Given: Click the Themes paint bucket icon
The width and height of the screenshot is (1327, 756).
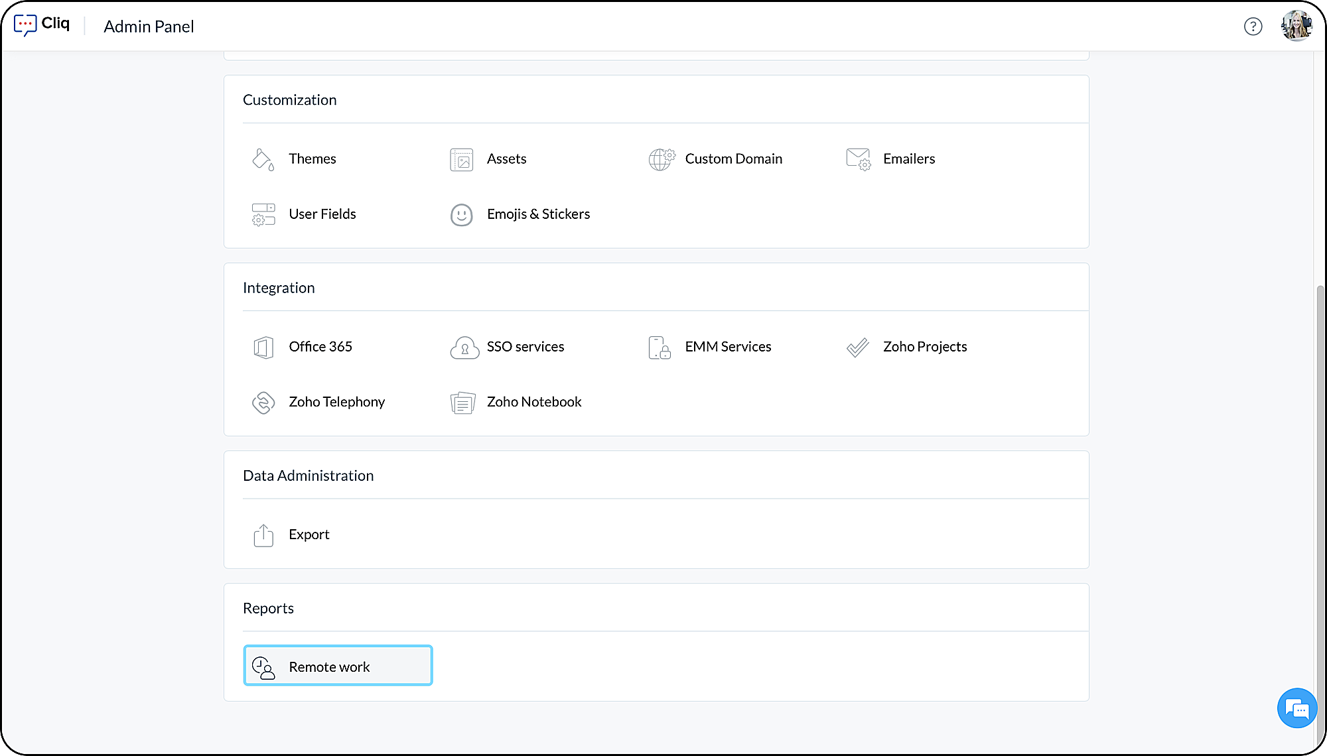Looking at the screenshot, I should pos(263,159).
